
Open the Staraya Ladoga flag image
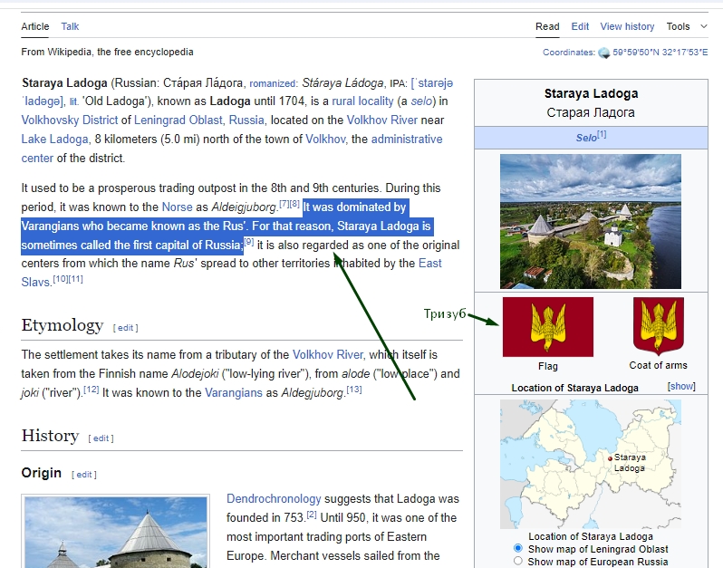pos(548,327)
